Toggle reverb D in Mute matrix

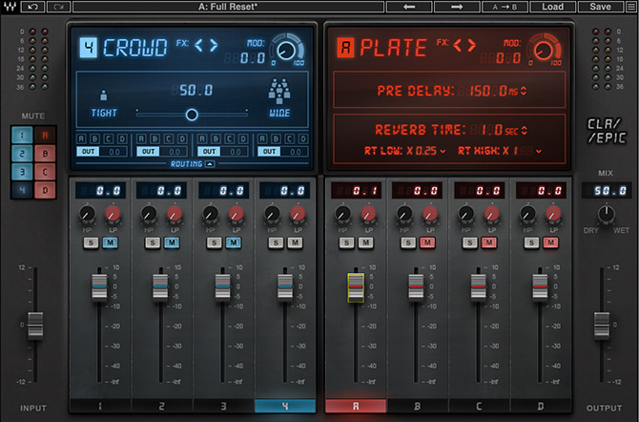point(45,190)
